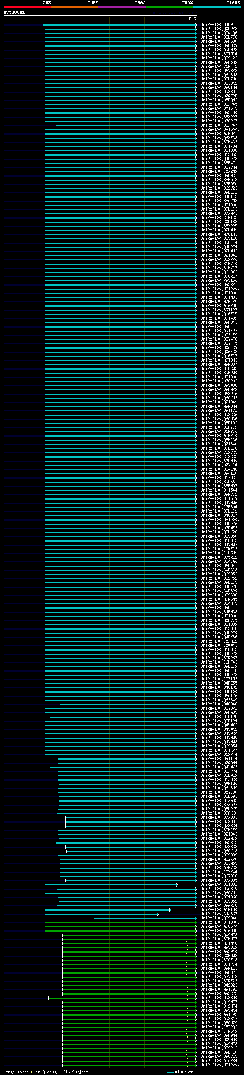Click the 549 end position label
Image resolution: width=244 pixels, height=1075 pixels.
point(192,19)
